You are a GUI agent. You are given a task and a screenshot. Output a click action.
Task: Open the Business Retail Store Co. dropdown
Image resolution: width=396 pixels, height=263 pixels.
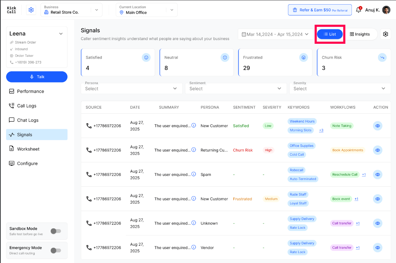[72, 10]
